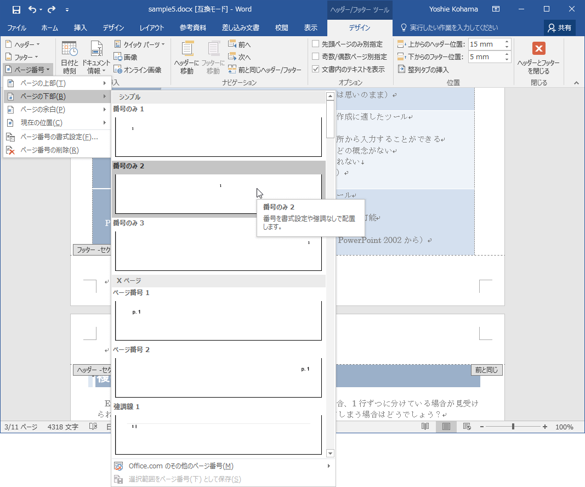Click 4318 文字 word count
585x487 pixels.
(63, 427)
